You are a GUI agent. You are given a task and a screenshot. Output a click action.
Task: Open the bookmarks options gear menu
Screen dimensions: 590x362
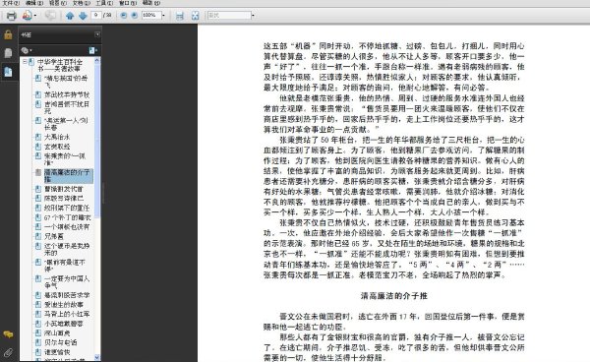click(27, 50)
